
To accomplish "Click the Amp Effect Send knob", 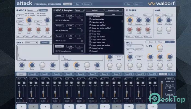I will 169,20.
